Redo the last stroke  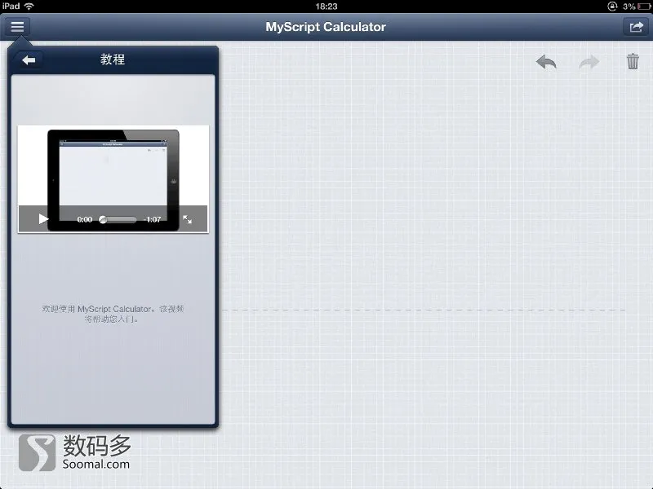tap(589, 62)
